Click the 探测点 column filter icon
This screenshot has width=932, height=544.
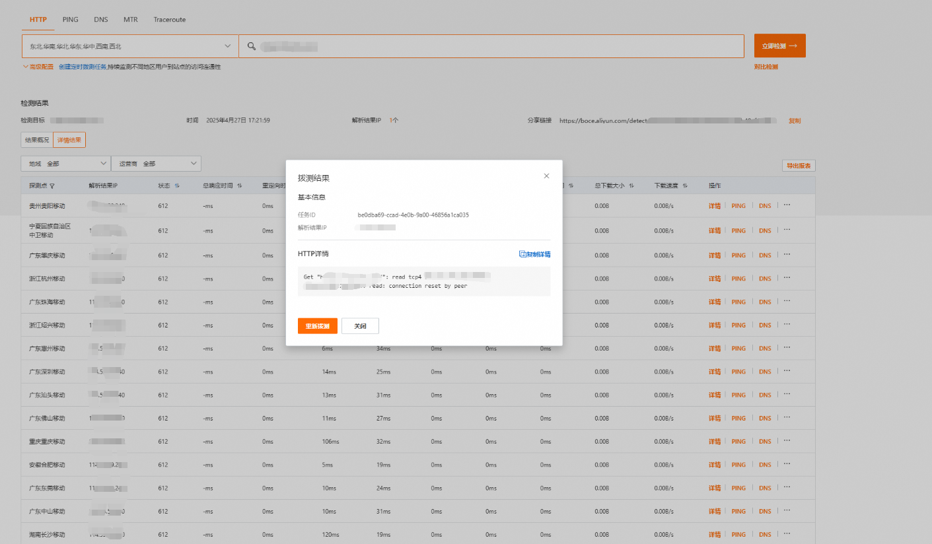(x=52, y=186)
